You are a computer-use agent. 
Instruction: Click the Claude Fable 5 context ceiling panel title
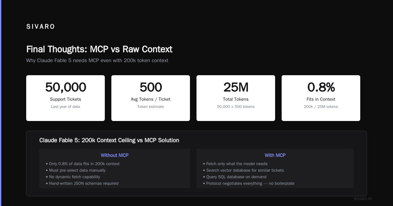(x=109, y=140)
